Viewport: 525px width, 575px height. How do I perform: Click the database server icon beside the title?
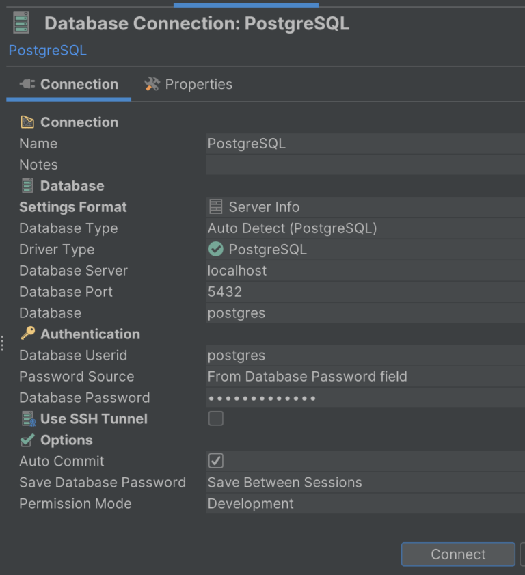pos(21,23)
